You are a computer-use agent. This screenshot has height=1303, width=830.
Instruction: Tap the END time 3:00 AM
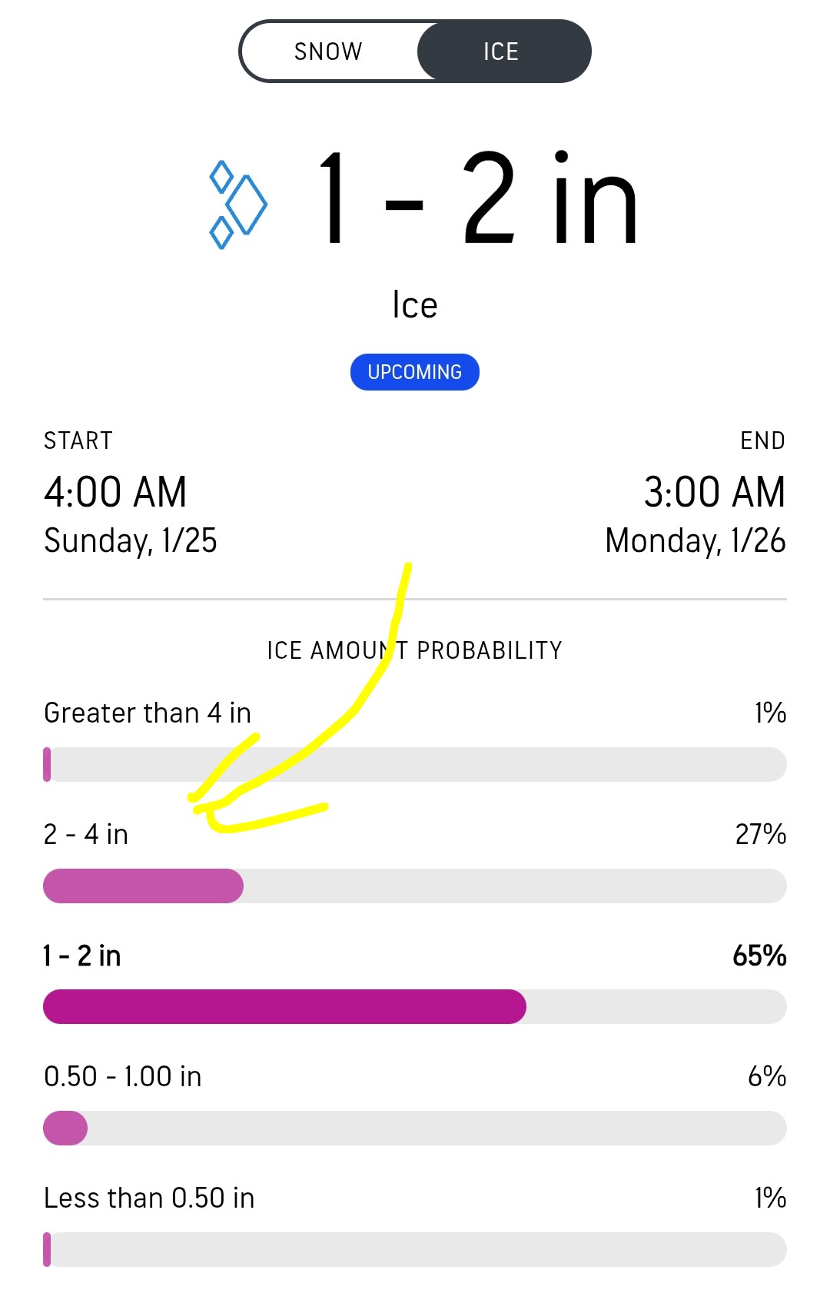[714, 492]
